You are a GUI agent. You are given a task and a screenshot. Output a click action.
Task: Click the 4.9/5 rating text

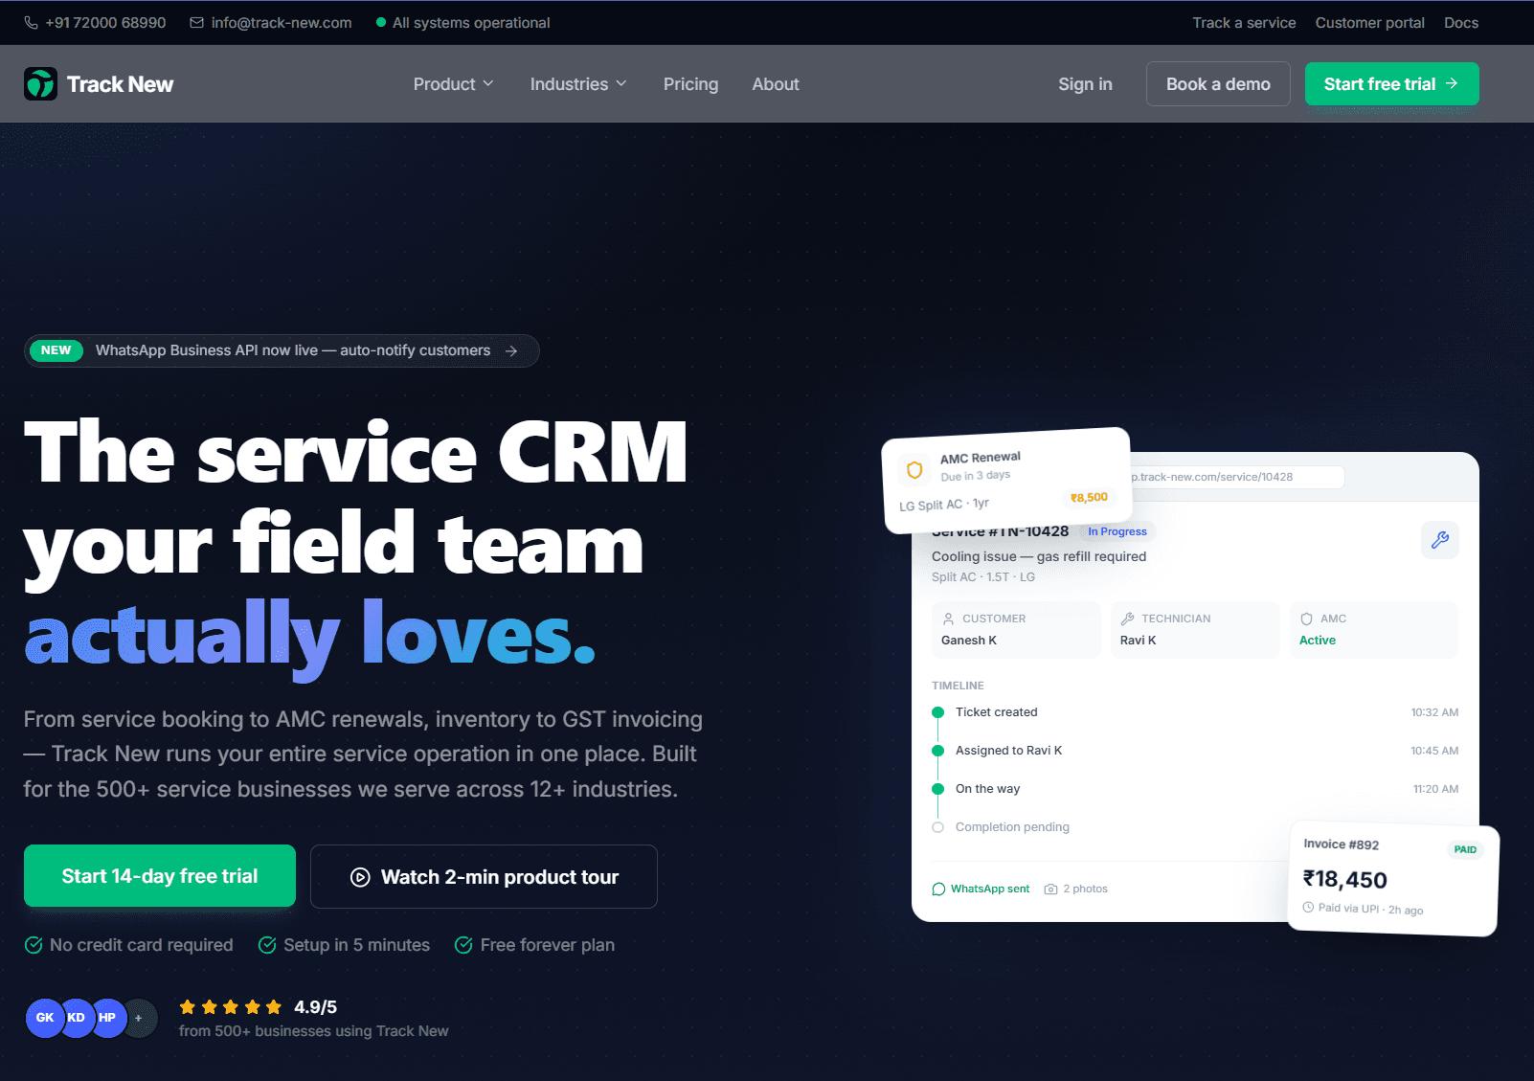pos(315,1007)
